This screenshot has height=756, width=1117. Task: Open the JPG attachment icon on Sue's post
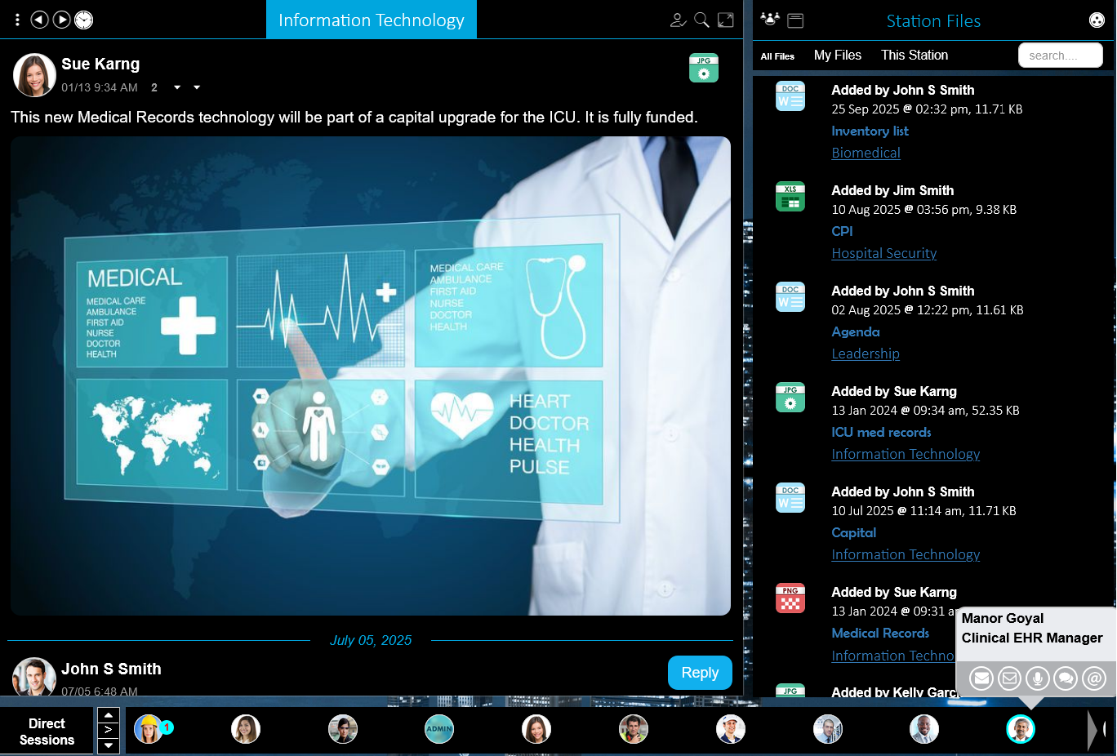pos(703,68)
